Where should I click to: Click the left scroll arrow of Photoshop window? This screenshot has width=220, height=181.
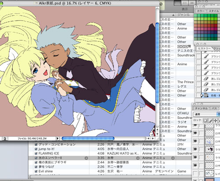(x=148, y=138)
